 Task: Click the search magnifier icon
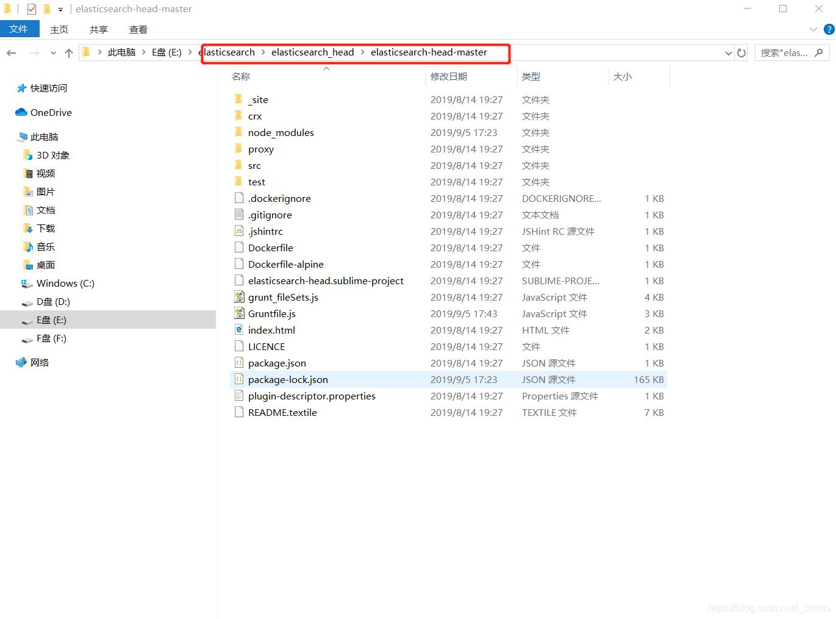point(819,53)
